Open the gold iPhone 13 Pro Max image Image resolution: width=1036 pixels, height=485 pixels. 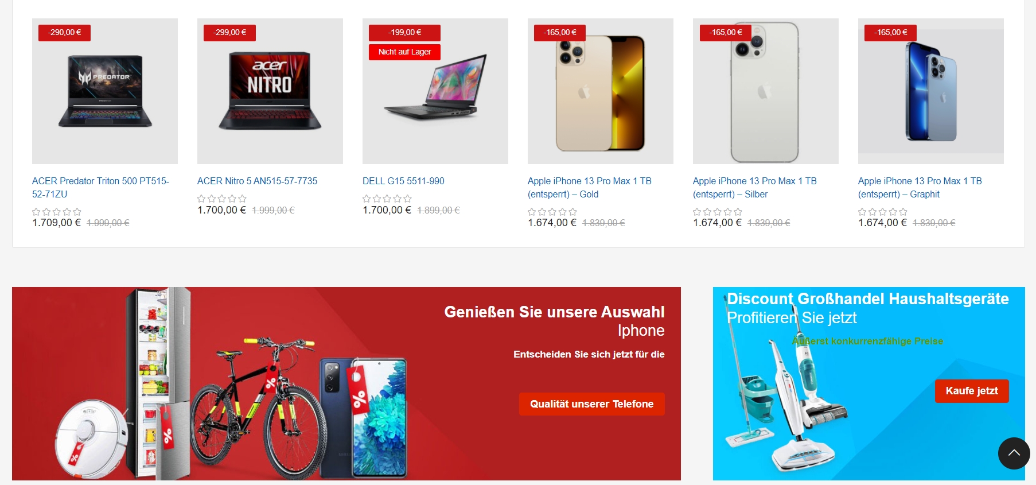[601, 91]
